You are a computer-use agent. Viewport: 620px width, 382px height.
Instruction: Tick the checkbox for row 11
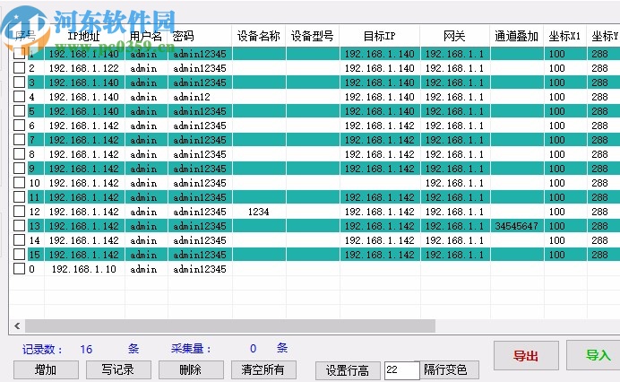pyautogui.click(x=19, y=196)
